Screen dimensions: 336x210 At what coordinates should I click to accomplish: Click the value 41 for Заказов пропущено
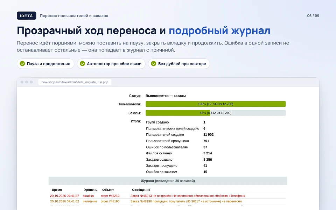(205, 166)
